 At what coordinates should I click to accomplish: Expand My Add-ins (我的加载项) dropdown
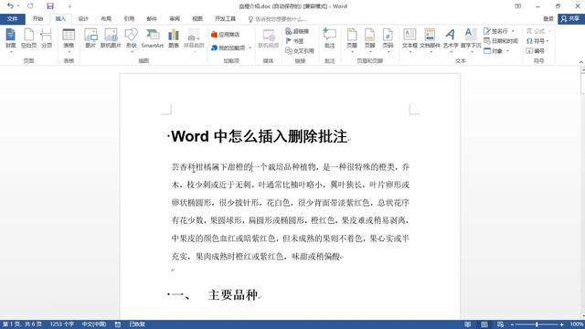250,48
